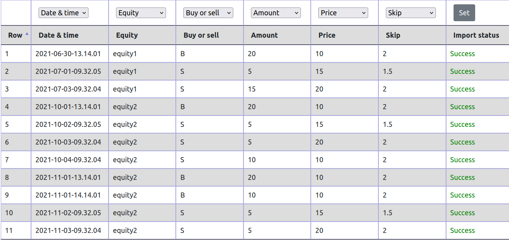
Task: Select the 2021-10-04-09.32.04 date cell
Action: 68,160
